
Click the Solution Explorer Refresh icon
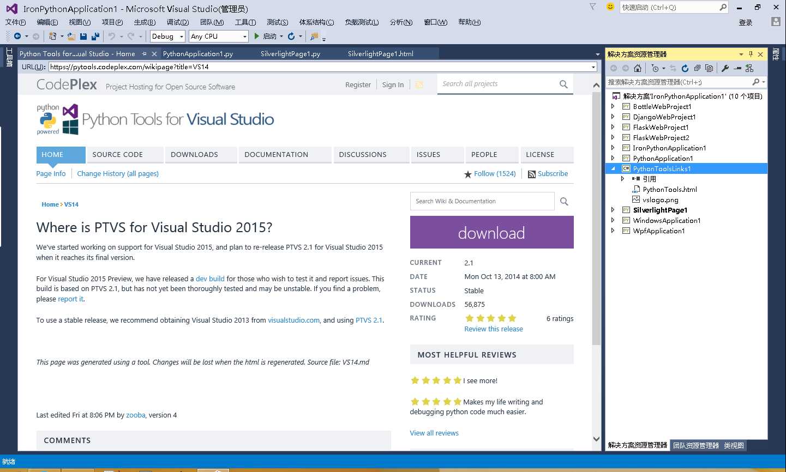coord(685,68)
